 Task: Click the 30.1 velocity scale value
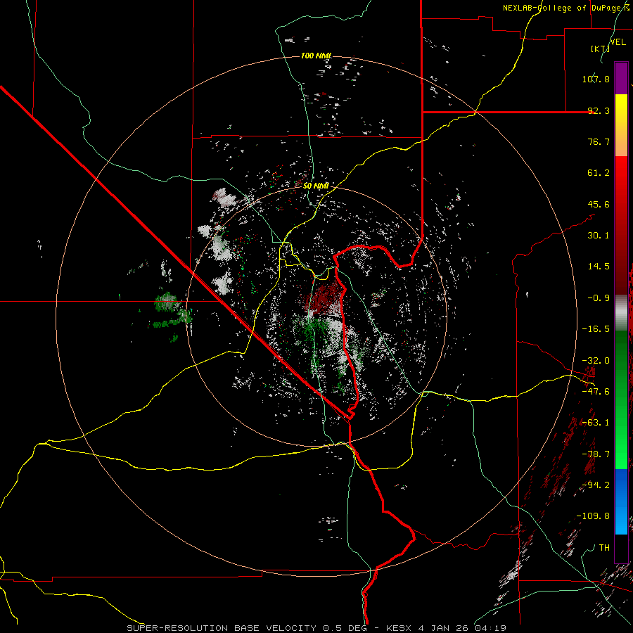[x=599, y=236]
